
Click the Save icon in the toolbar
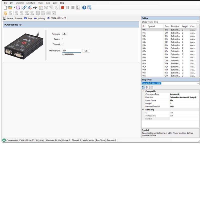18,7
